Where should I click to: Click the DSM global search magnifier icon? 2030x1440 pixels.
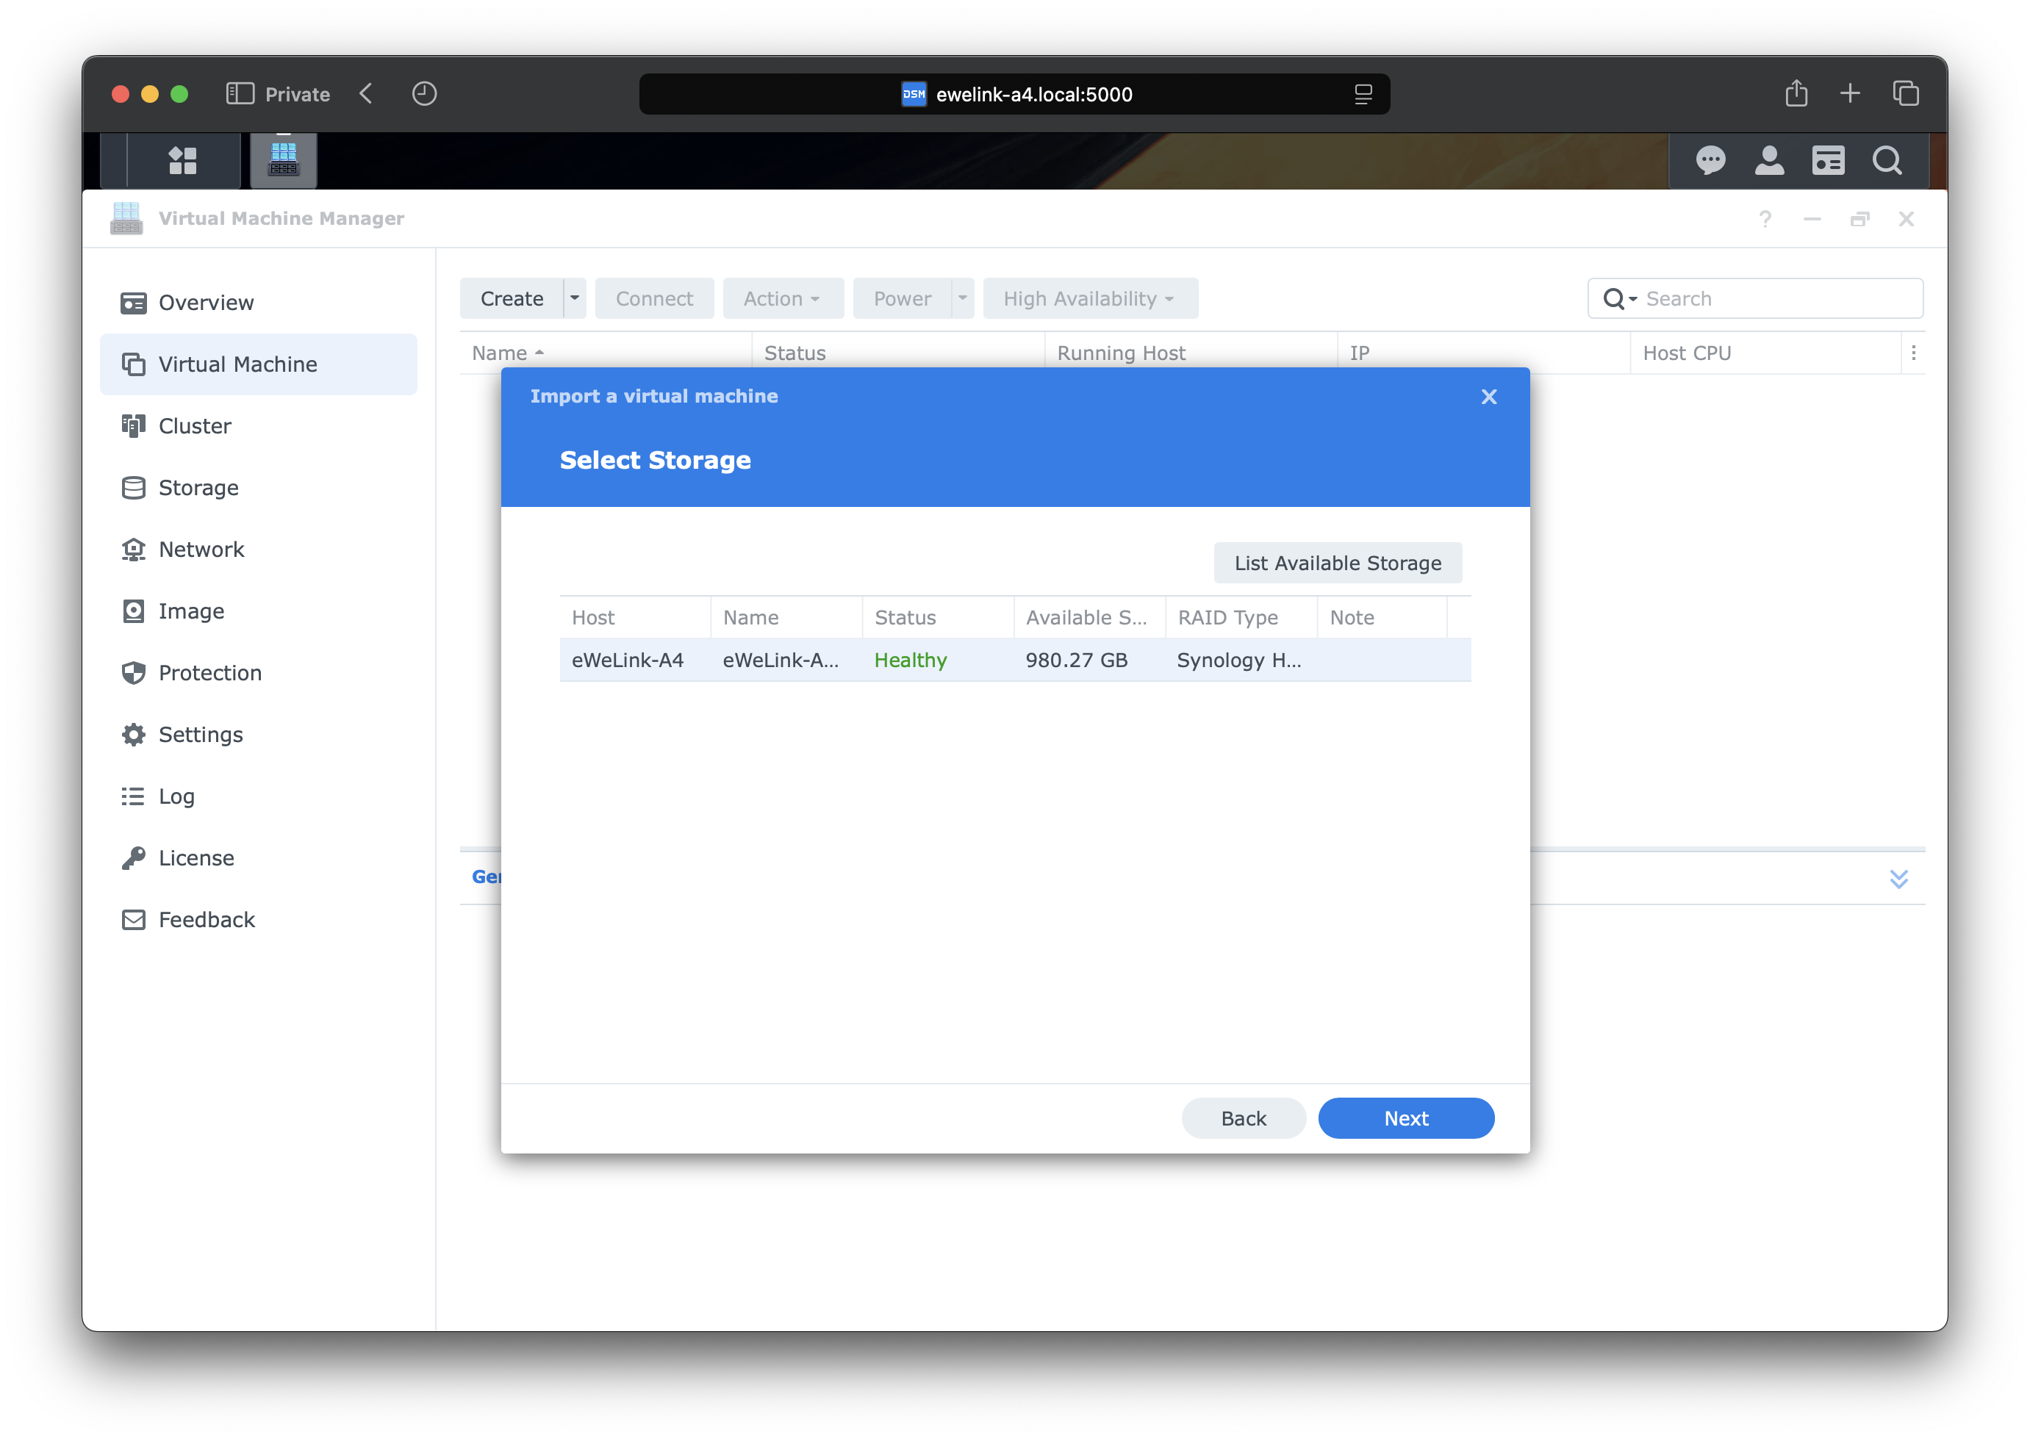(1887, 160)
